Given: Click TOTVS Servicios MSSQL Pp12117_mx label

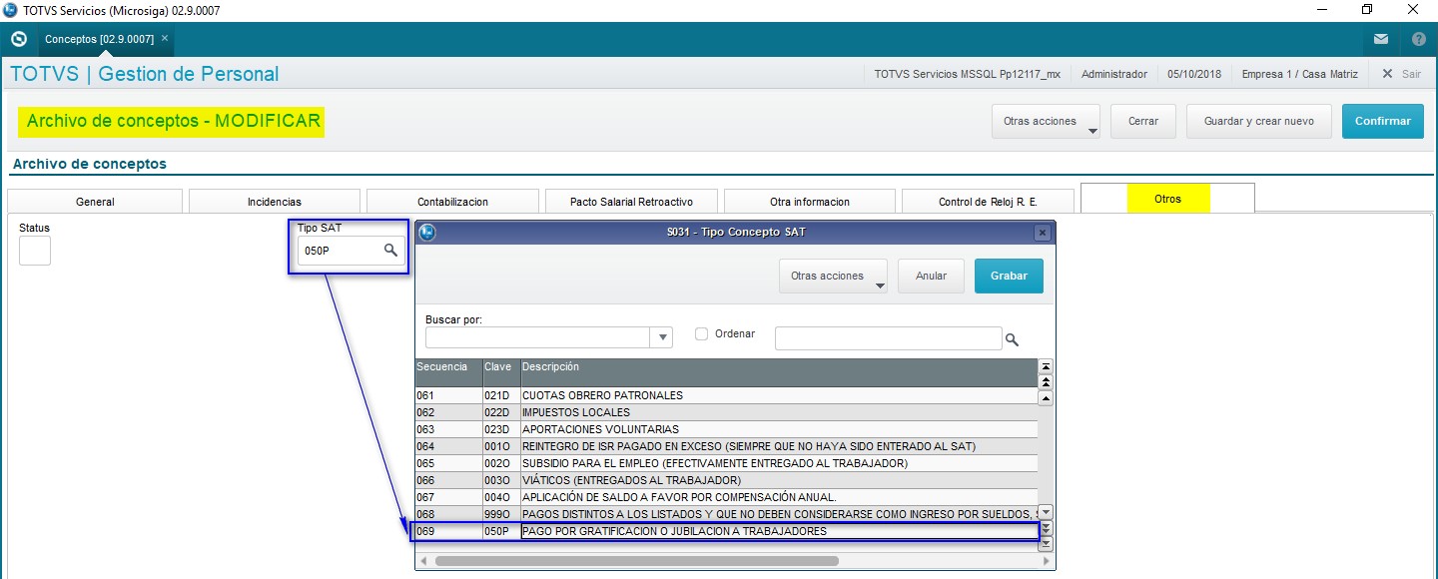Looking at the screenshot, I should click(967, 74).
